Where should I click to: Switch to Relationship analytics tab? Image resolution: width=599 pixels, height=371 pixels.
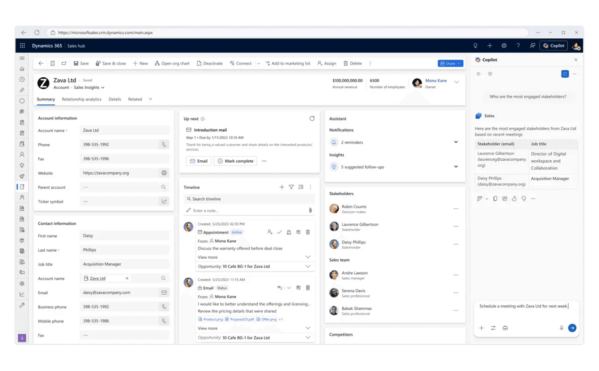point(82,99)
